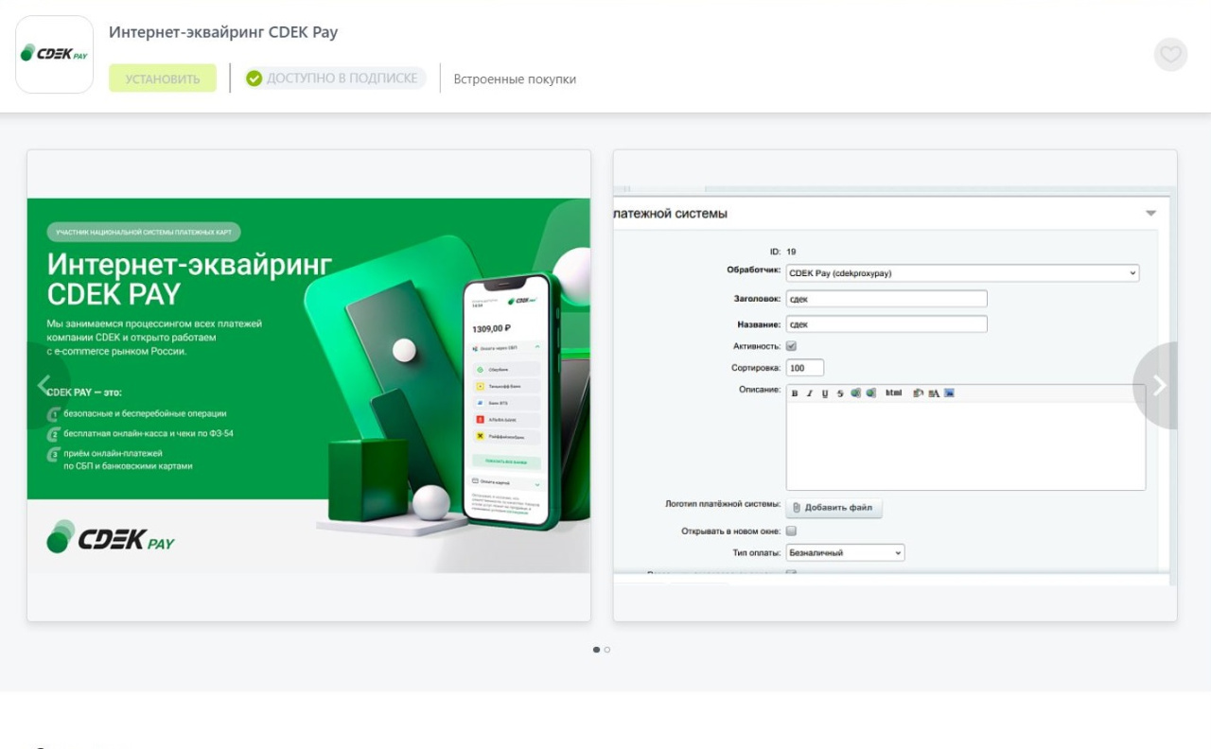The image size is (1211, 749).
Task: Toggle the Открывать в новом окне checkbox
Action: pyautogui.click(x=791, y=531)
